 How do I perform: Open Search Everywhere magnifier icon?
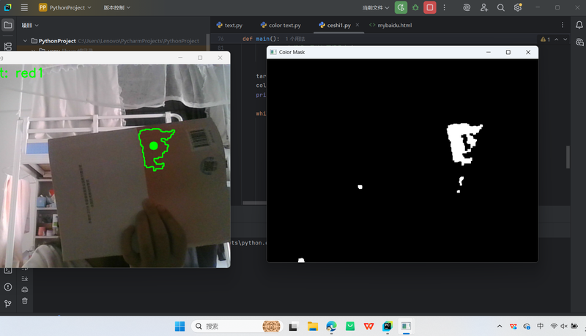tap(501, 7)
